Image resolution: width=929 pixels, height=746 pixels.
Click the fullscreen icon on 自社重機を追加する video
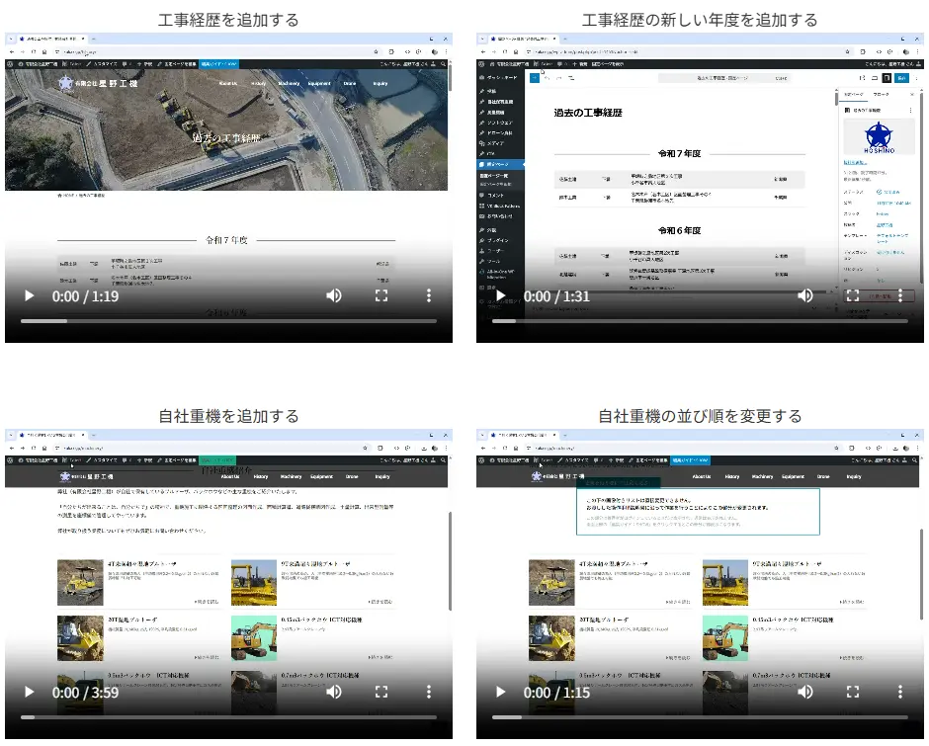(x=381, y=692)
